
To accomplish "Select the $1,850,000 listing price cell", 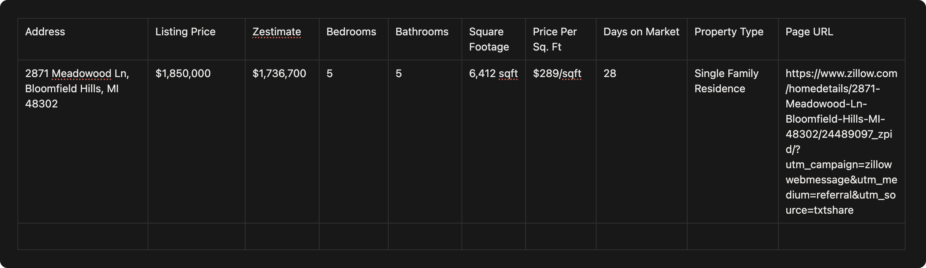I will pyautogui.click(x=183, y=74).
